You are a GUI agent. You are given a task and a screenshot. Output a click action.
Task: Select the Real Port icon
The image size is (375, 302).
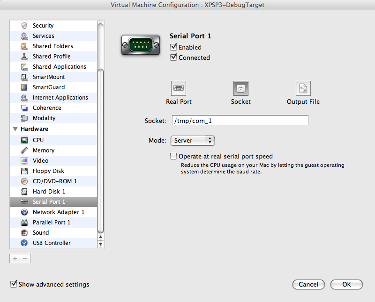click(x=179, y=88)
